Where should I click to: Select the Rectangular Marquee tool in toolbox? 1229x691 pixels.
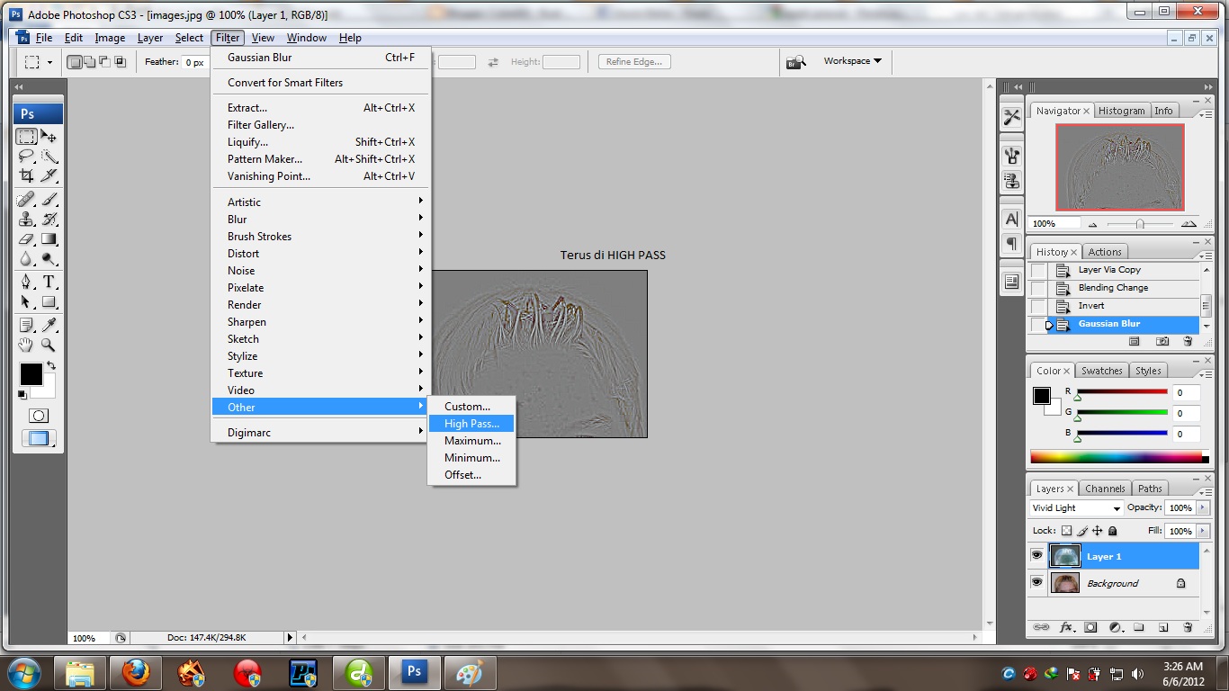point(27,137)
